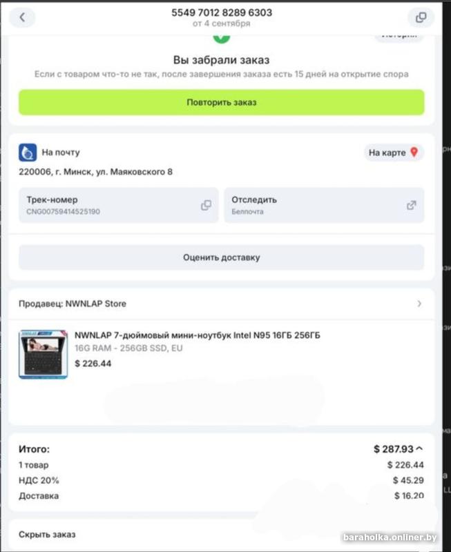Open the NWNLAP Store seller chevron

419,304
